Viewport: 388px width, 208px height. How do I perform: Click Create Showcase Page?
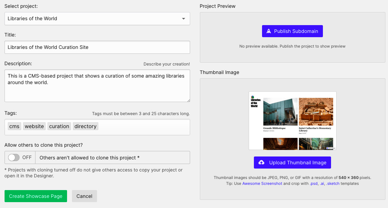[35, 196]
